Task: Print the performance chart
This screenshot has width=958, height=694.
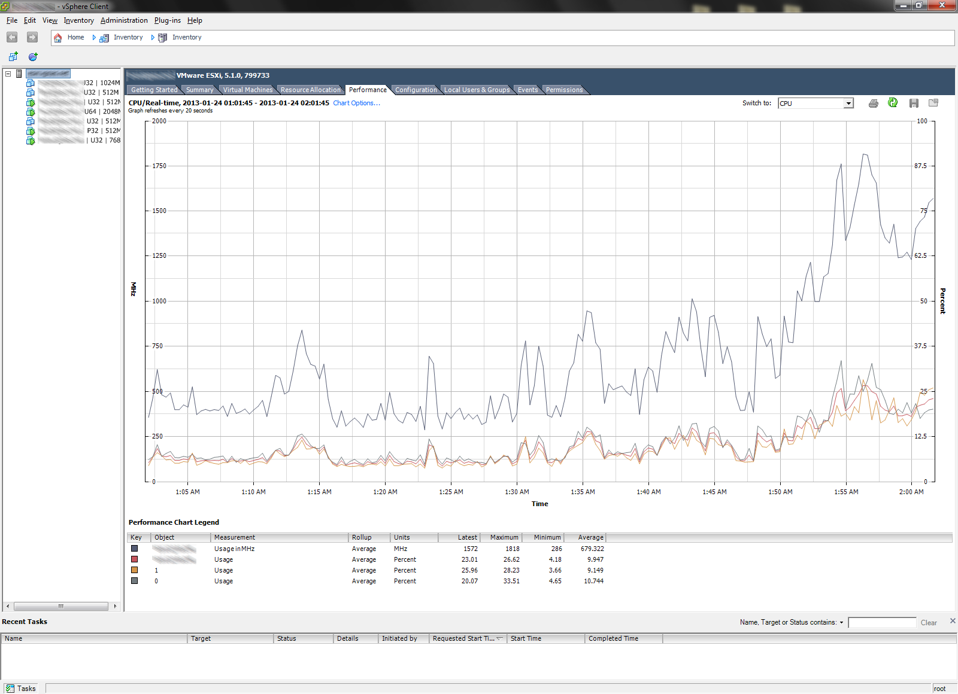Action: pyautogui.click(x=874, y=104)
